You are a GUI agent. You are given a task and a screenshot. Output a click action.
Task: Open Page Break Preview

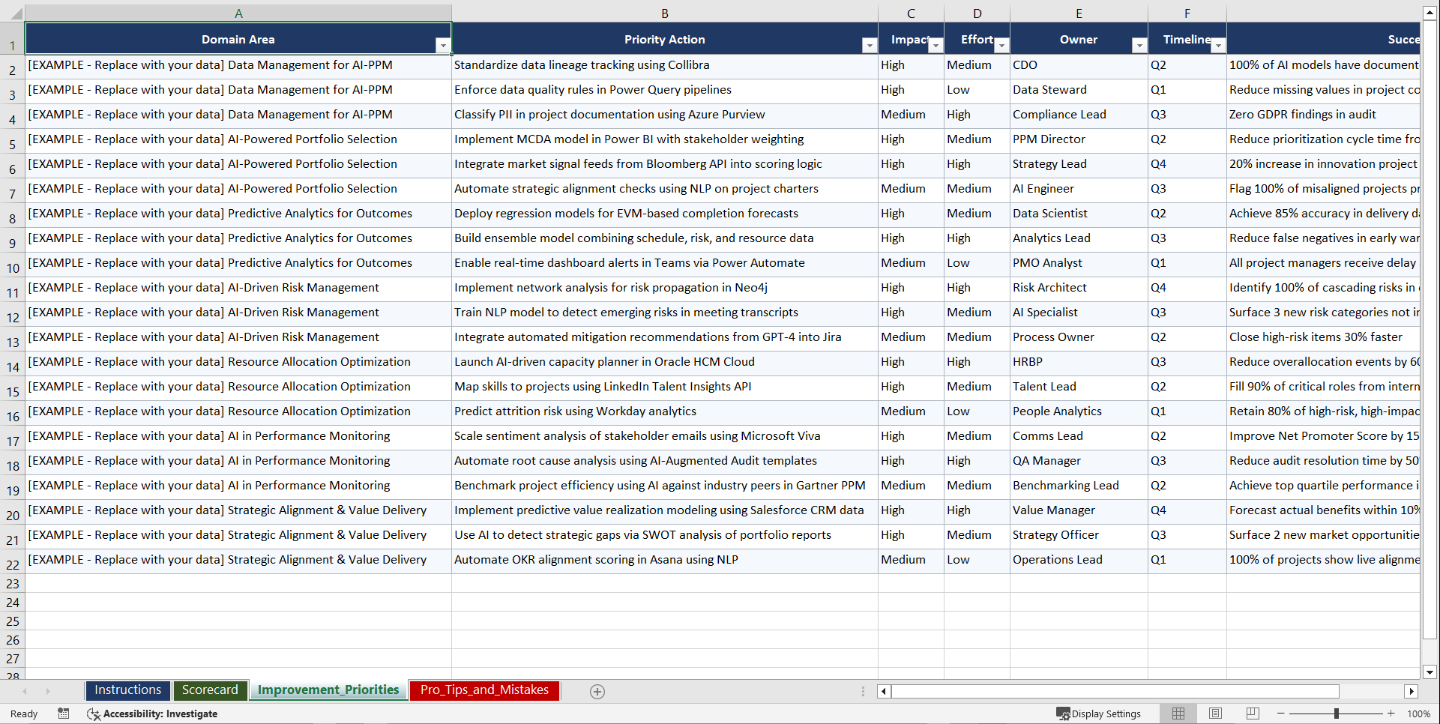tap(1252, 714)
